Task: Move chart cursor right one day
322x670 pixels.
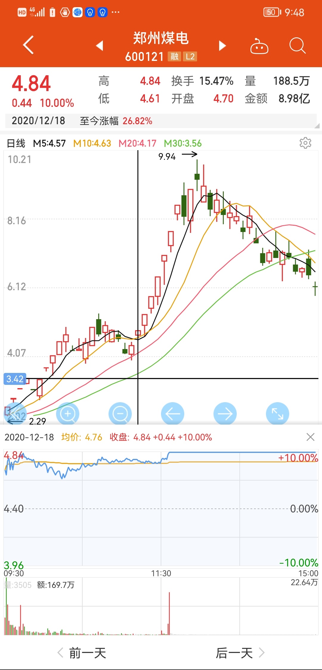Action: (x=225, y=414)
